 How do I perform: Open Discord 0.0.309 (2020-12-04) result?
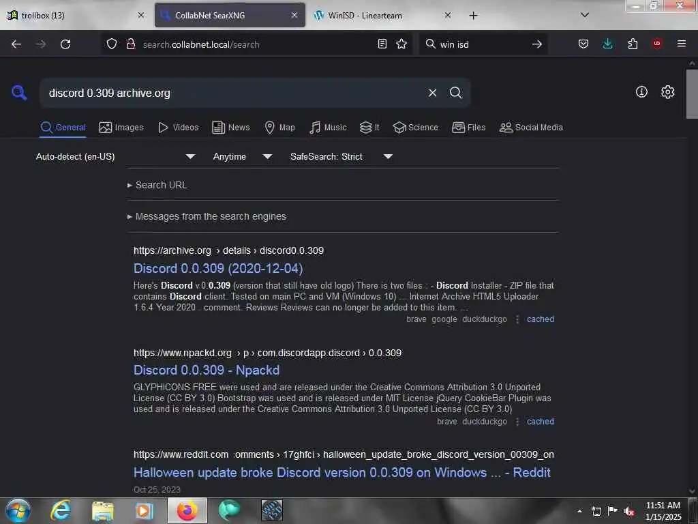[x=218, y=268]
